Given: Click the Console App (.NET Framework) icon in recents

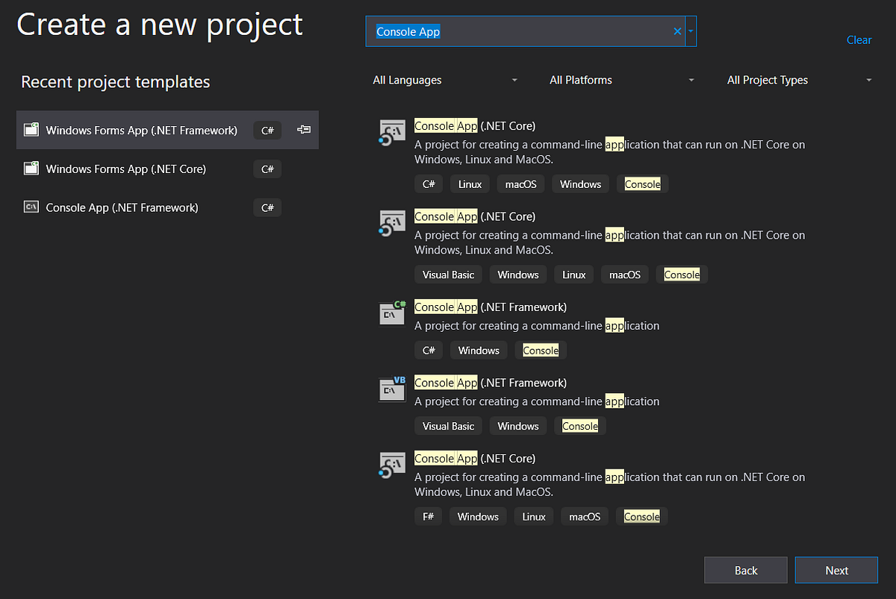Looking at the screenshot, I should pos(31,207).
